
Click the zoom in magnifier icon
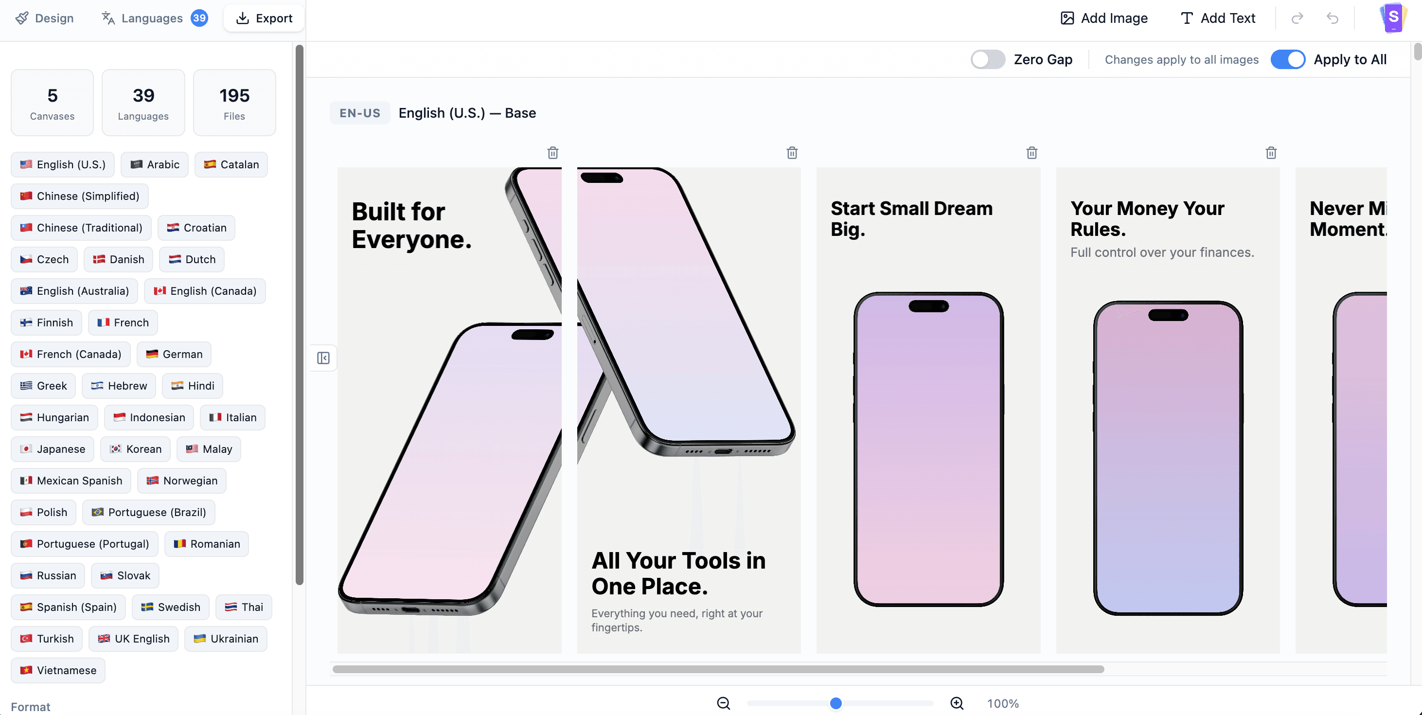[x=957, y=703]
